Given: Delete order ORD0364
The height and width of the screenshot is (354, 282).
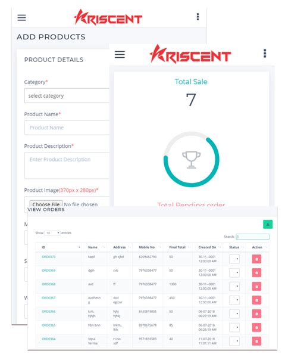Looking at the screenshot, I should click(256, 341).
